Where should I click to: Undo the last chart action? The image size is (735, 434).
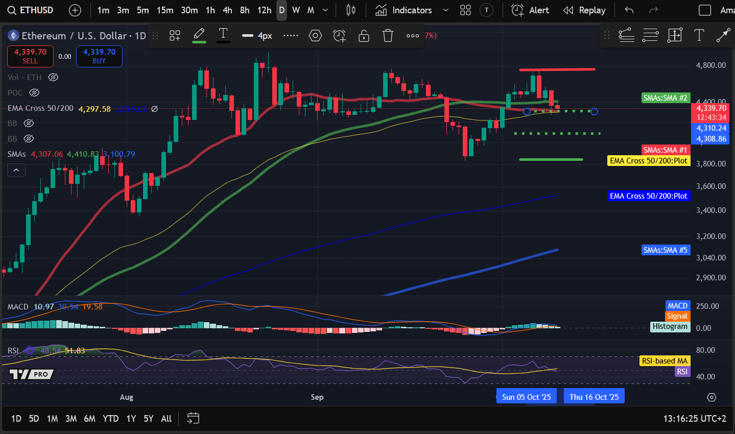tap(629, 10)
